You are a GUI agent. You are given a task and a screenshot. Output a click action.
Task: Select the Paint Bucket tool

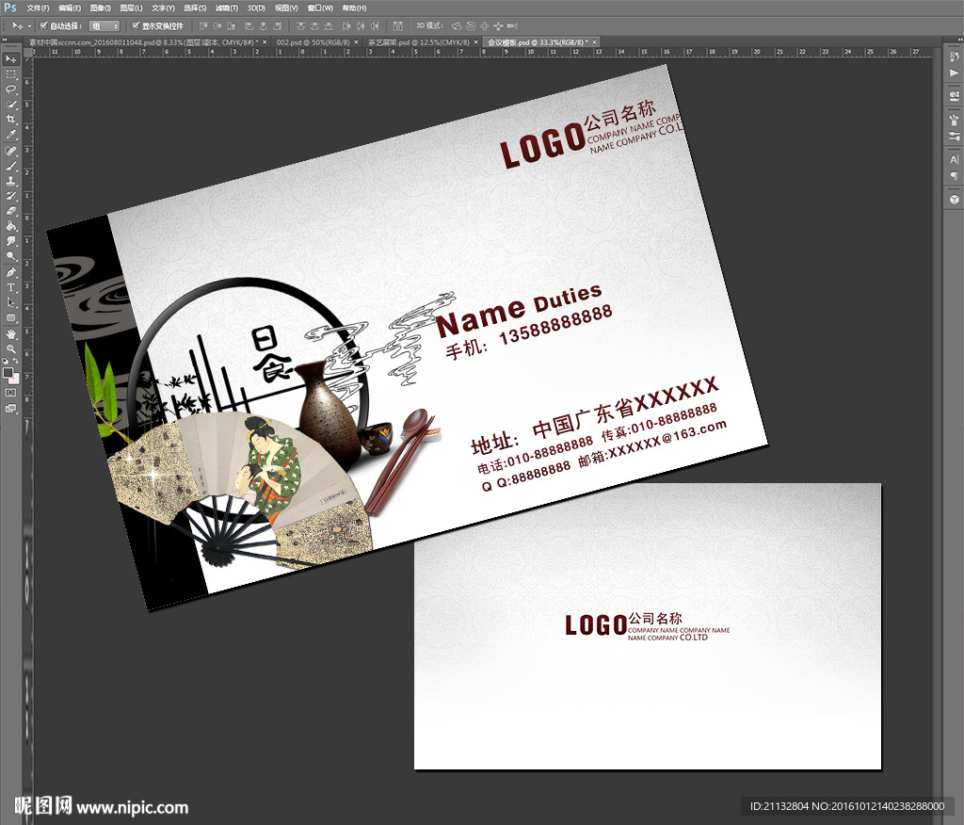click(11, 226)
